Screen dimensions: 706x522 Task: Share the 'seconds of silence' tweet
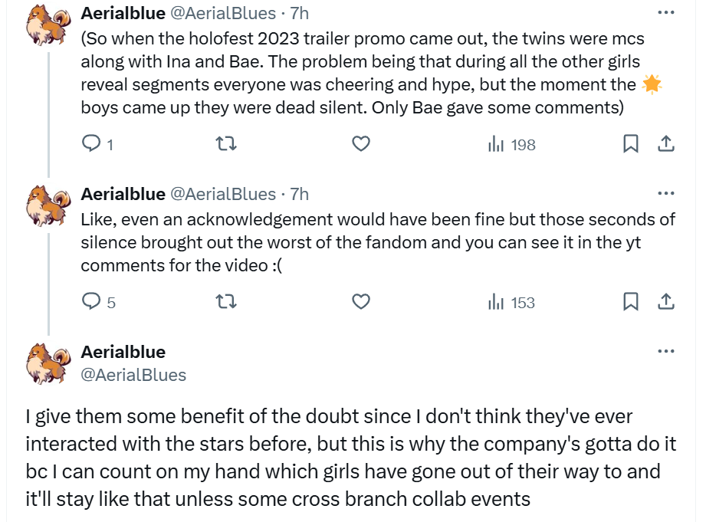coord(666,302)
